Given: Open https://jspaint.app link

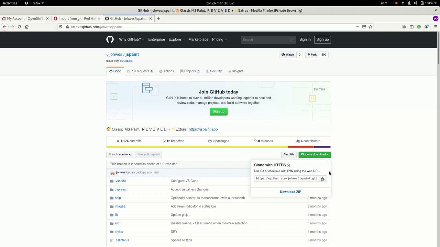Looking at the screenshot, I should (x=203, y=129).
